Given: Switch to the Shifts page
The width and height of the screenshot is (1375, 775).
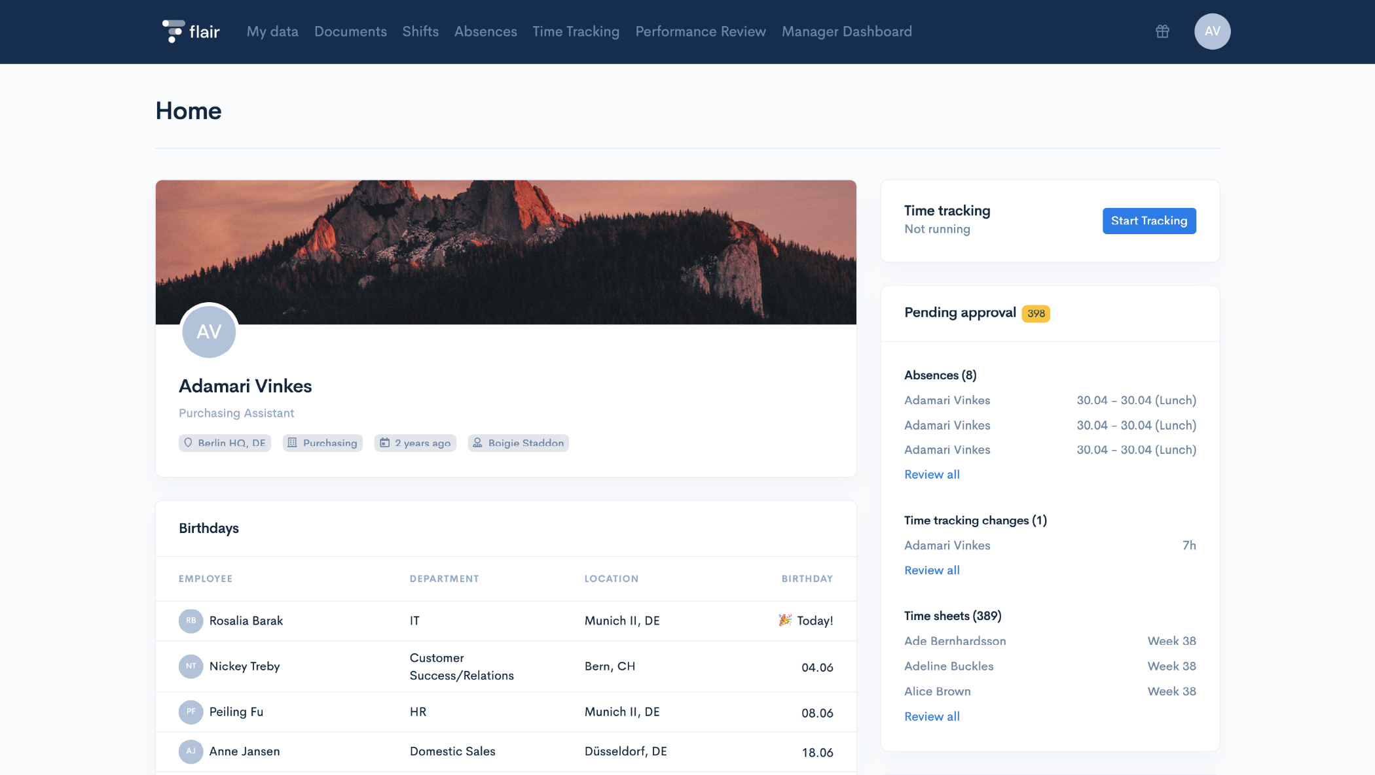Looking at the screenshot, I should click(420, 31).
